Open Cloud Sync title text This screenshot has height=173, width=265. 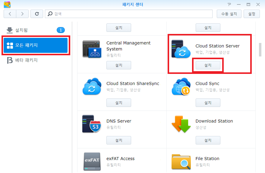coord(207,83)
